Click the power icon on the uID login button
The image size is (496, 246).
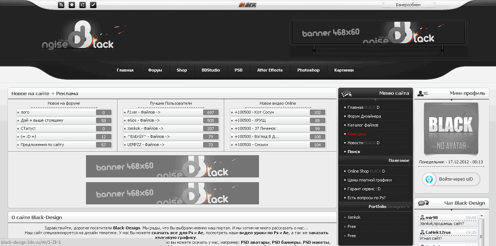point(429,179)
